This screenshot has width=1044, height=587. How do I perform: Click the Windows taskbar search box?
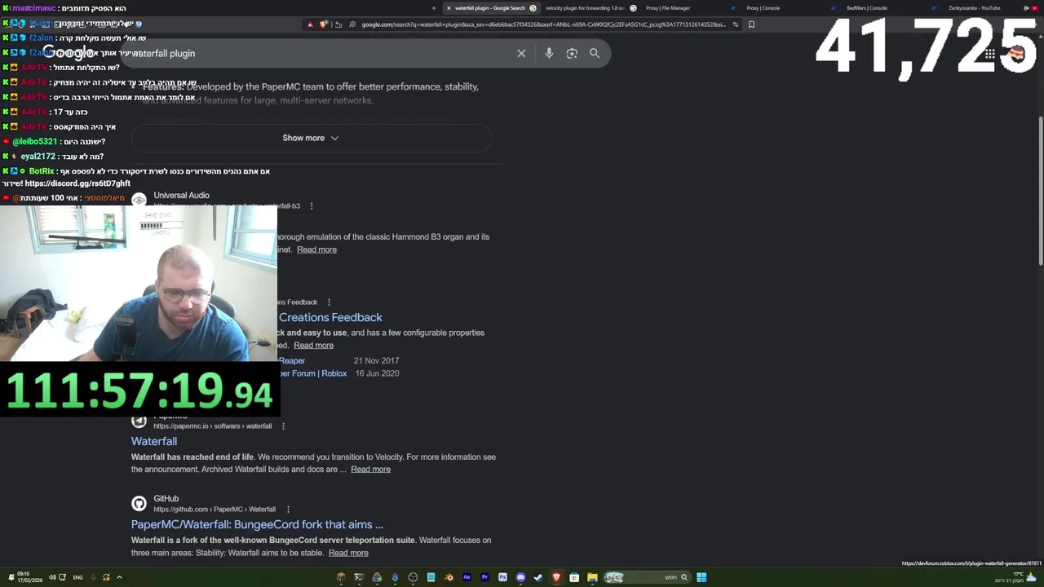point(646,577)
